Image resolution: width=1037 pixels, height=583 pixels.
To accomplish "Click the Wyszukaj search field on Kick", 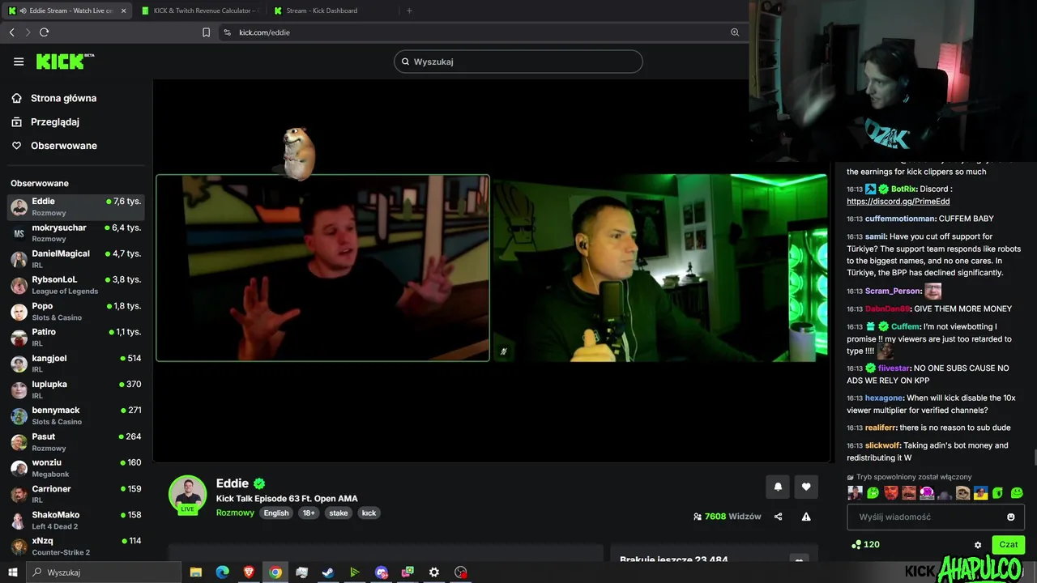I will click(x=518, y=62).
